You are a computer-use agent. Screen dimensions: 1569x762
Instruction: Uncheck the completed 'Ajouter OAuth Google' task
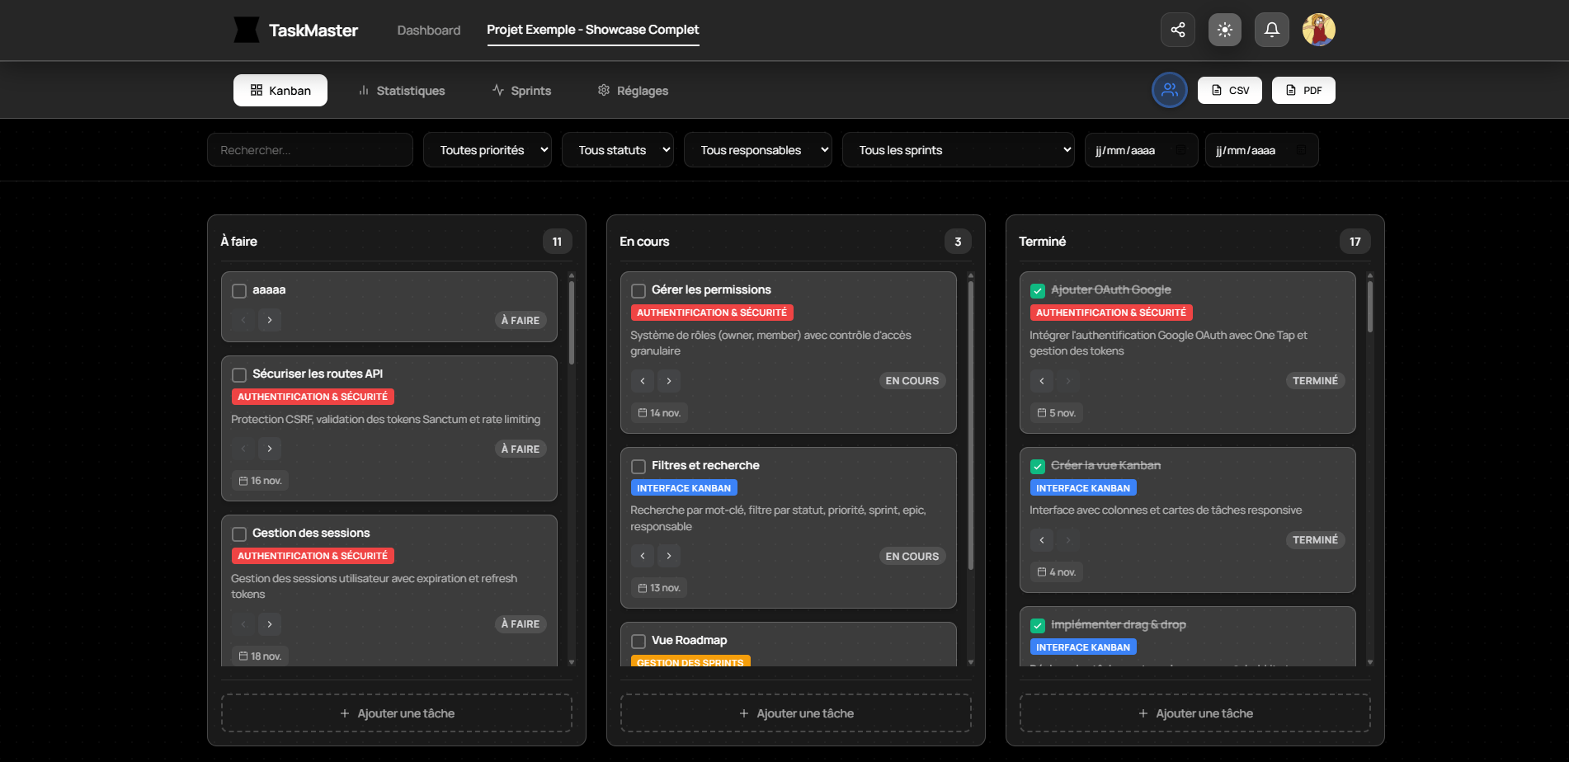tap(1037, 290)
